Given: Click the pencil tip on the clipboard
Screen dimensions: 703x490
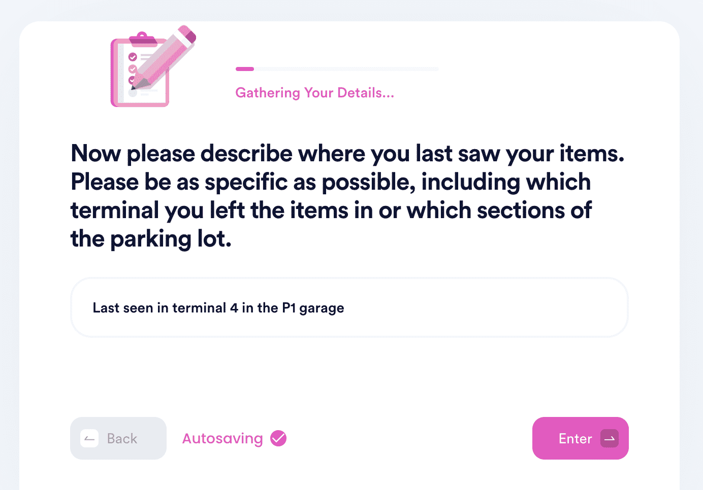Looking at the screenshot, I should pyautogui.click(x=134, y=87).
